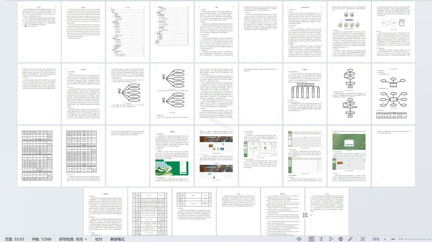Select the first 目录 contents page
The image size is (432, 242).
tap(127, 32)
